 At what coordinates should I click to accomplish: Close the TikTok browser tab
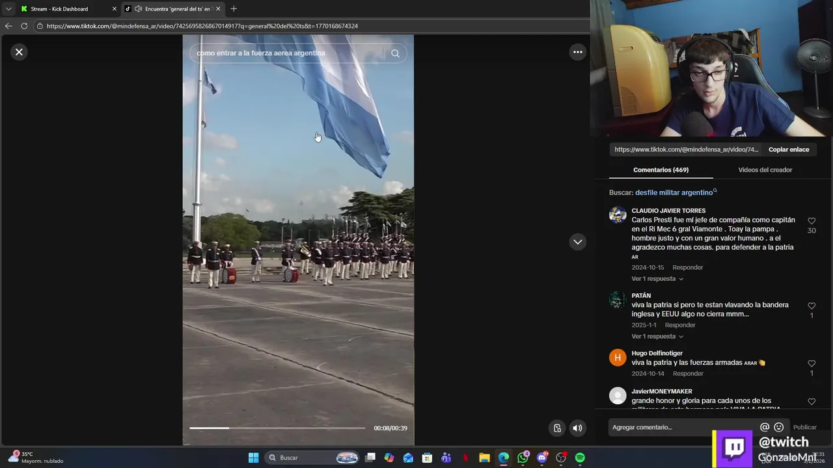point(218,9)
